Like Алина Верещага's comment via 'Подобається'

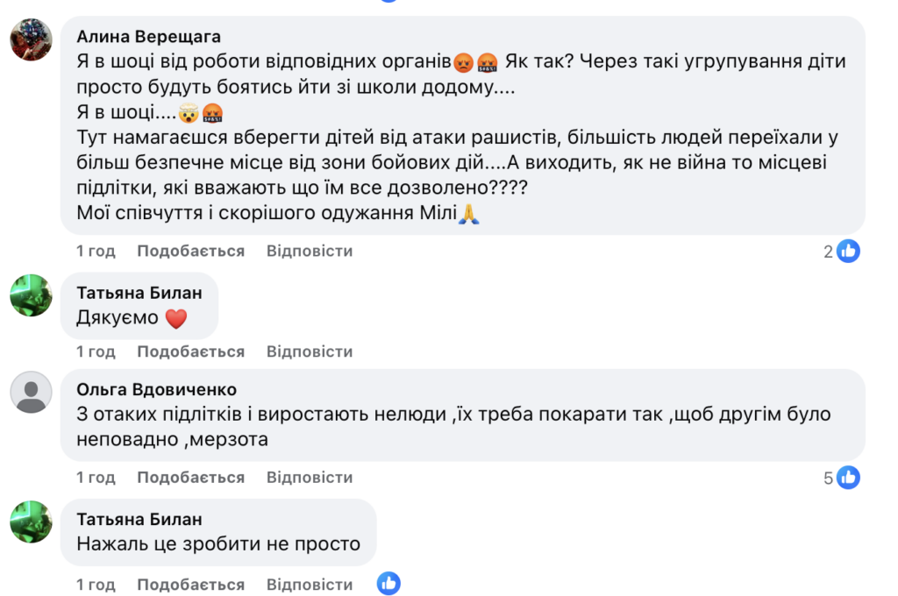[x=190, y=252]
